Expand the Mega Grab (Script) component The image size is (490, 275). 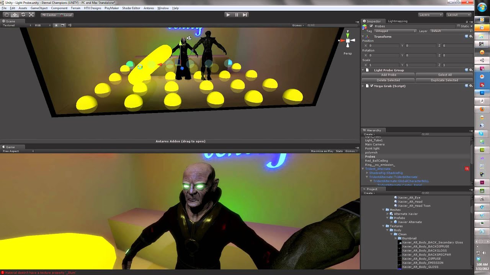click(x=363, y=86)
